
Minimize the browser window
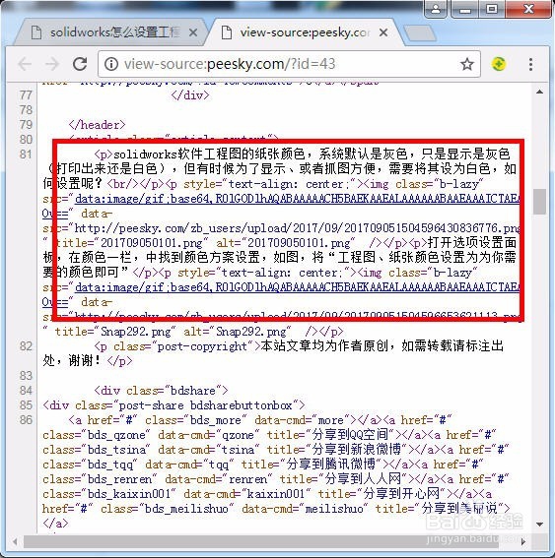(x=465, y=9)
